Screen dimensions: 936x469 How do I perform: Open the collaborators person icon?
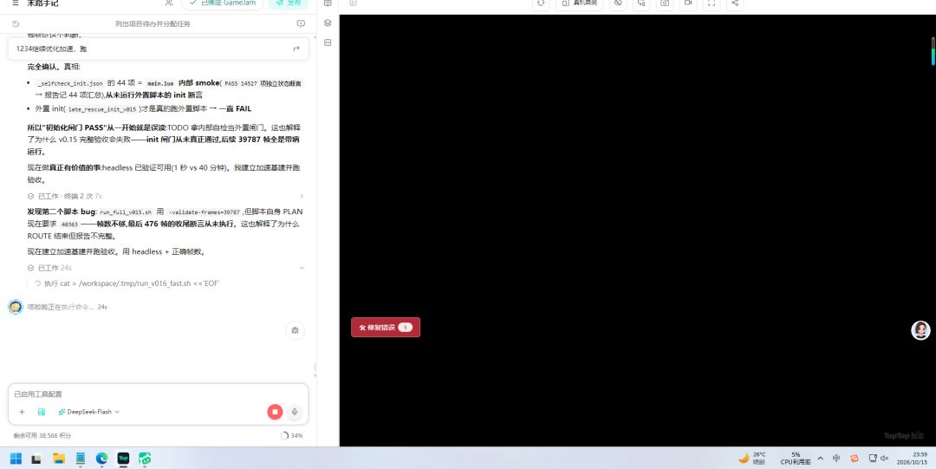(169, 3)
